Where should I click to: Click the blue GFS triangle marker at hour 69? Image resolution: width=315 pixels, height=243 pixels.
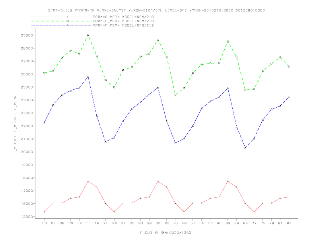tap(245, 148)
